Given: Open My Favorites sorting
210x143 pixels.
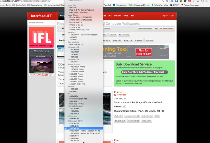Looking at the screenshot, I should point(124,35).
